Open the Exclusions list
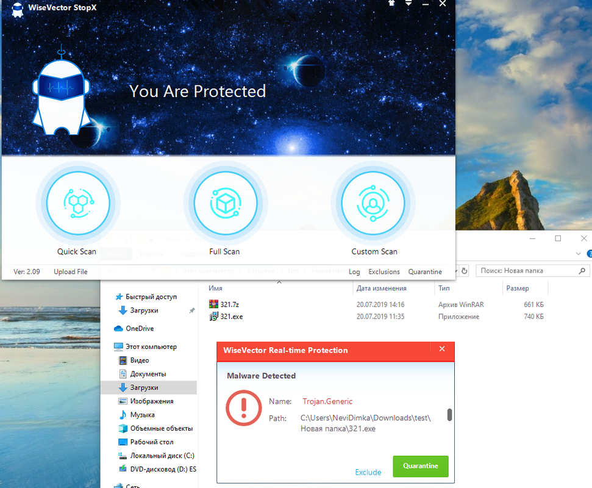592x488 pixels. pyautogui.click(x=384, y=271)
